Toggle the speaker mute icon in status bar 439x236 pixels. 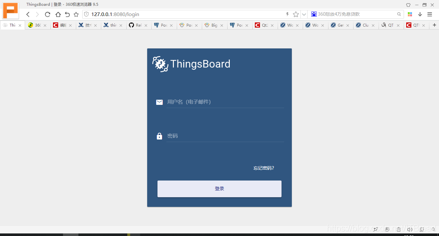[x=410, y=229]
